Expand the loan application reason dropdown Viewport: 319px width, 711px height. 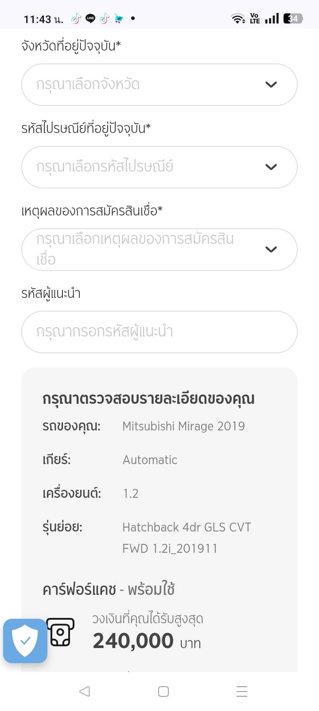(159, 250)
